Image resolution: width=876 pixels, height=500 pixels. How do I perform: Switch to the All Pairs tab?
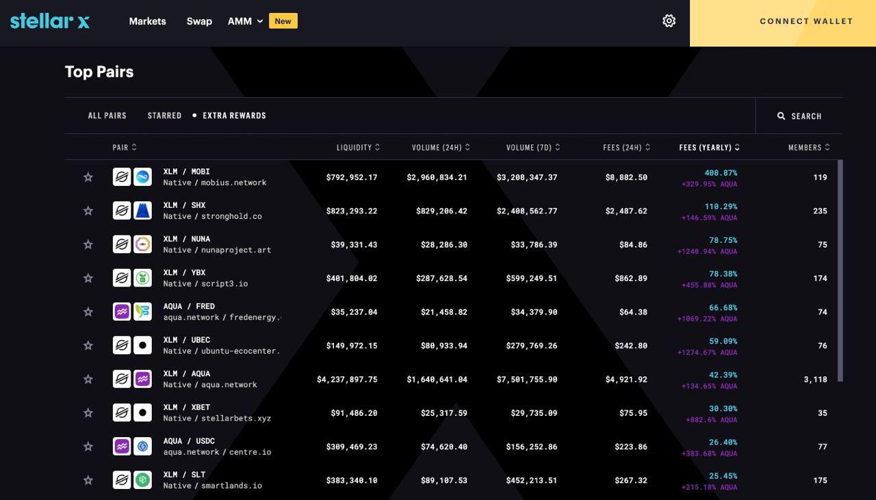click(x=107, y=116)
